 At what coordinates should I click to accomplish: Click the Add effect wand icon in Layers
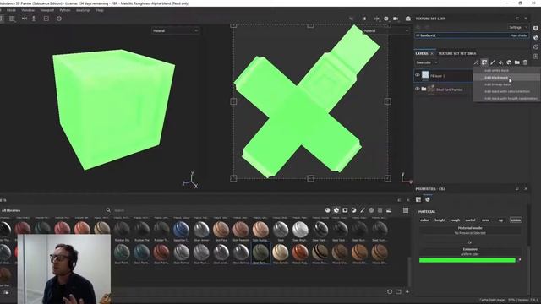point(476,62)
